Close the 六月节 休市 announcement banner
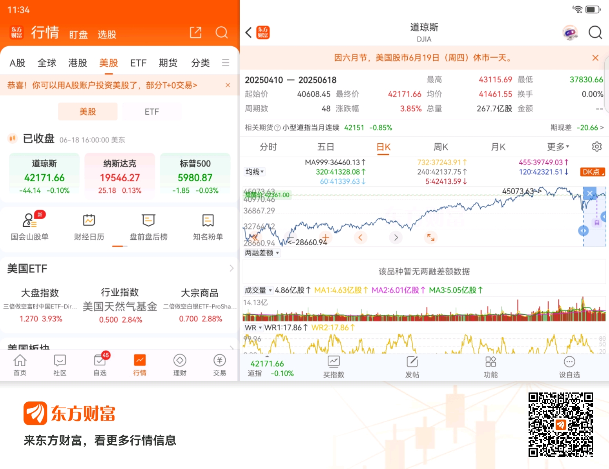Viewport: 609px width, 469px height. [595, 58]
